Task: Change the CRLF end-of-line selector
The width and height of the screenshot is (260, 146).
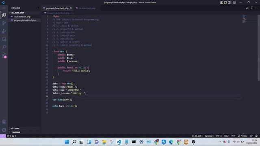Action: tap(226, 136)
